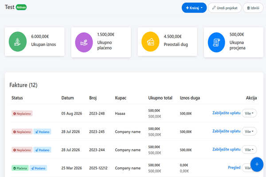
Task: Click the yellow Preostali dug card icon
Action: 150,42
